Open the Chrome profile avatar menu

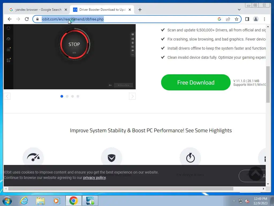pos(256,19)
